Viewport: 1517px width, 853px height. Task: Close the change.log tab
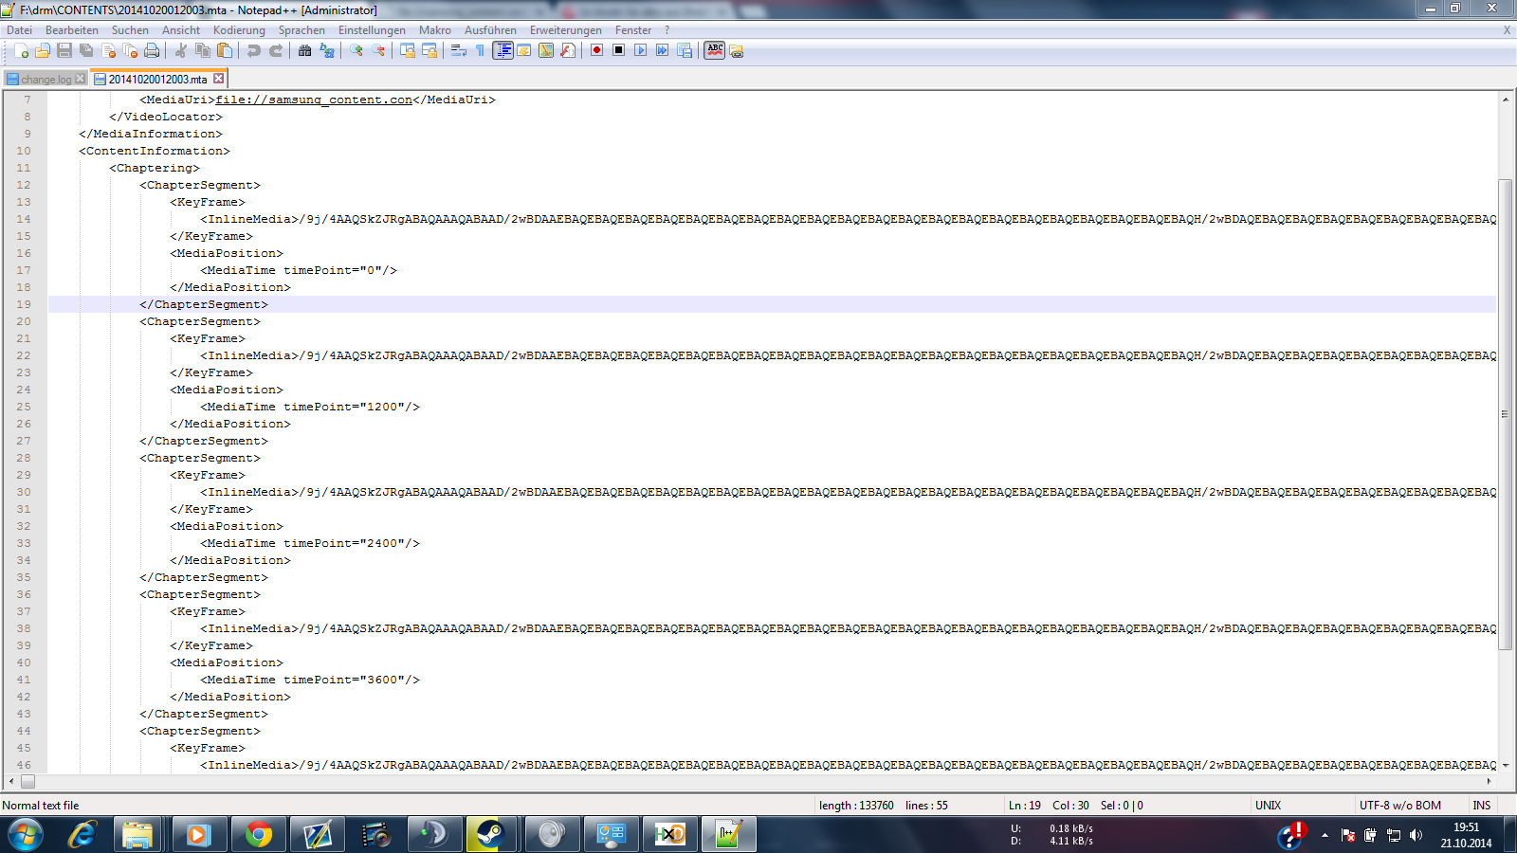80,79
